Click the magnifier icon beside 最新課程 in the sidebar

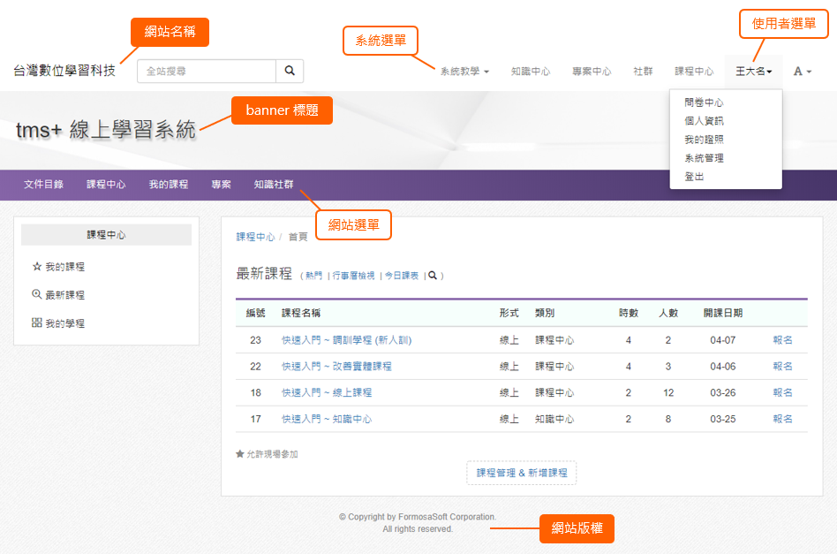pyautogui.click(x=37, y=295)
